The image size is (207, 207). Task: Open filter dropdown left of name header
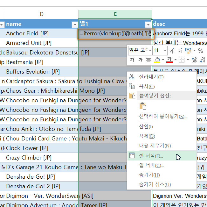(2, 25)
